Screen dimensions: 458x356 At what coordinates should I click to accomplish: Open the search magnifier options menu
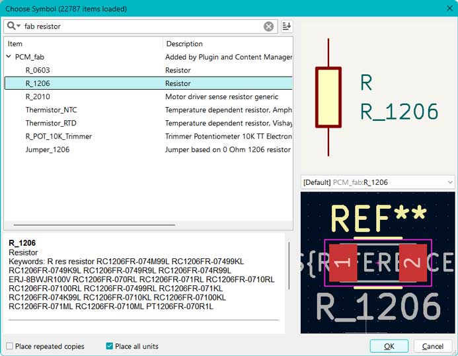click(x=13, y=26)
